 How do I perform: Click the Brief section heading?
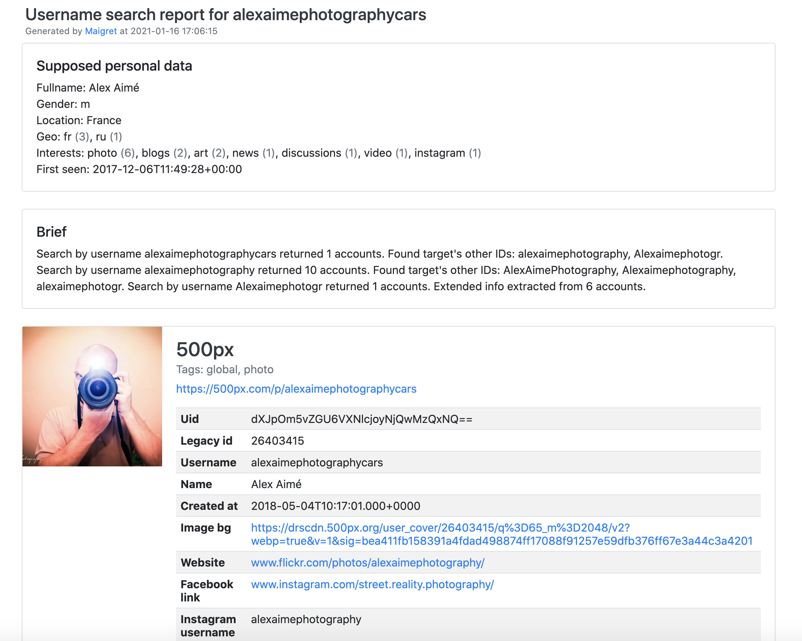coord(51,232)
